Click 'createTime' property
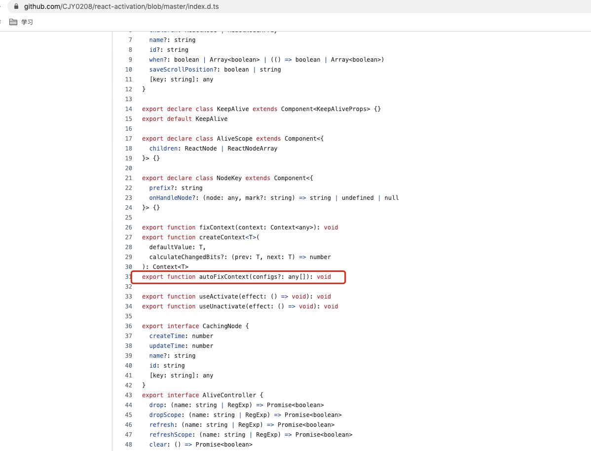The image size is (591, 451). coord(167,336)
